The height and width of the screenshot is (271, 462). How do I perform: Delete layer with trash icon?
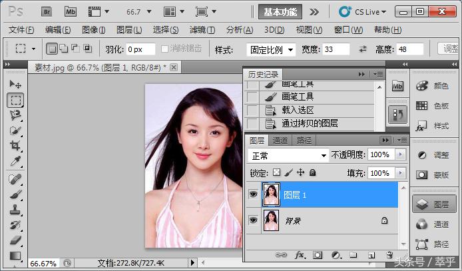point(389,255)
